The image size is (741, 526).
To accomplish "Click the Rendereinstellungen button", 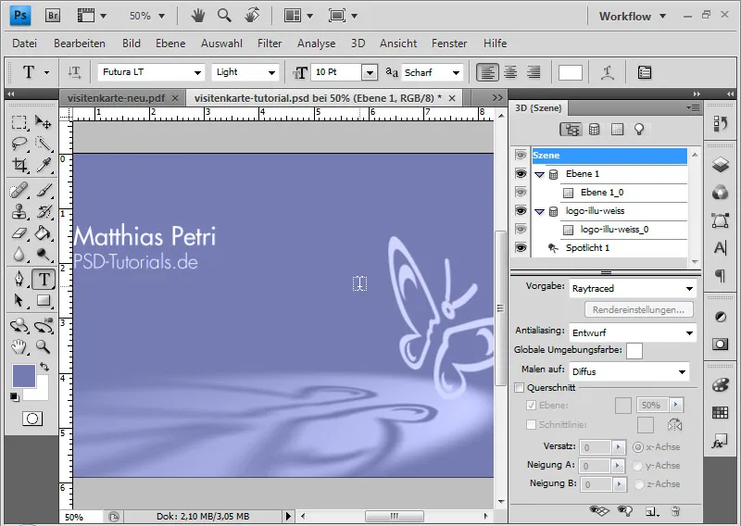I will pyautogui.click(x=638, y=310).
